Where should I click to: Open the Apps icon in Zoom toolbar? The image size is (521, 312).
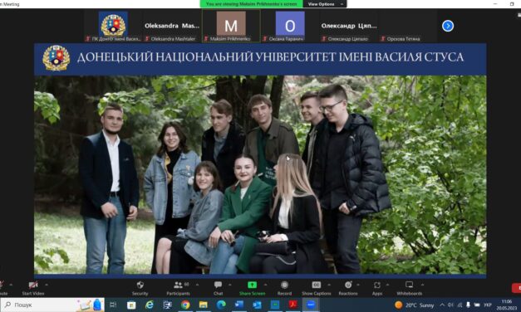click(x=376, y=285)
